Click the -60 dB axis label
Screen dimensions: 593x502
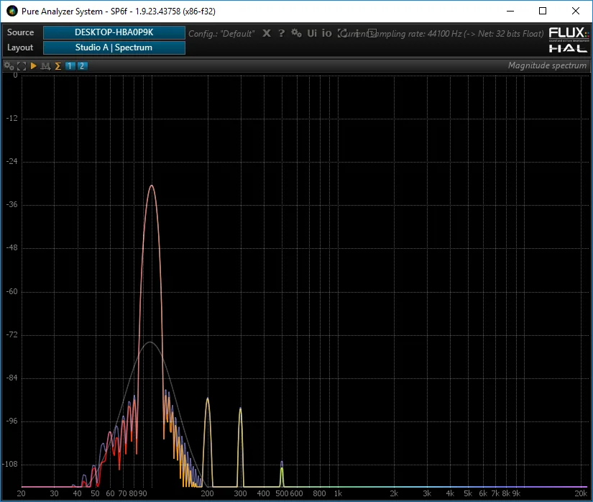12,292
